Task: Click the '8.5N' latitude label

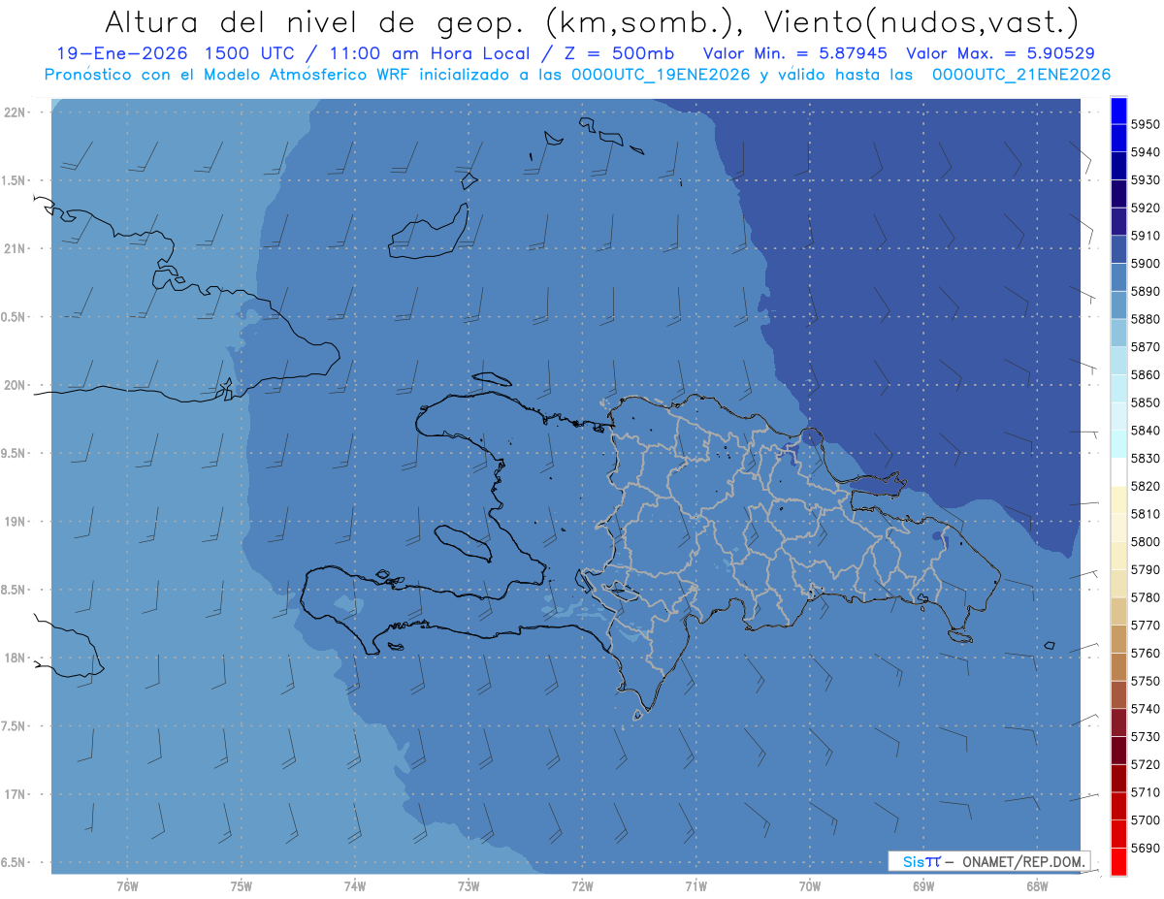Action: pyautogui.click(x=13, y=590)
